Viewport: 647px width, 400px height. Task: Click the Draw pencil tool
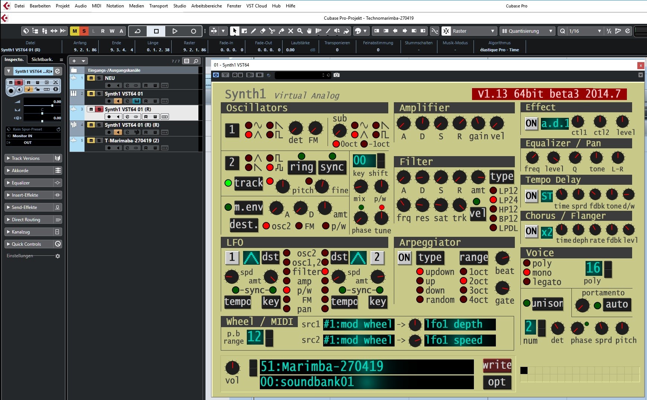click(x=254, y=31)
